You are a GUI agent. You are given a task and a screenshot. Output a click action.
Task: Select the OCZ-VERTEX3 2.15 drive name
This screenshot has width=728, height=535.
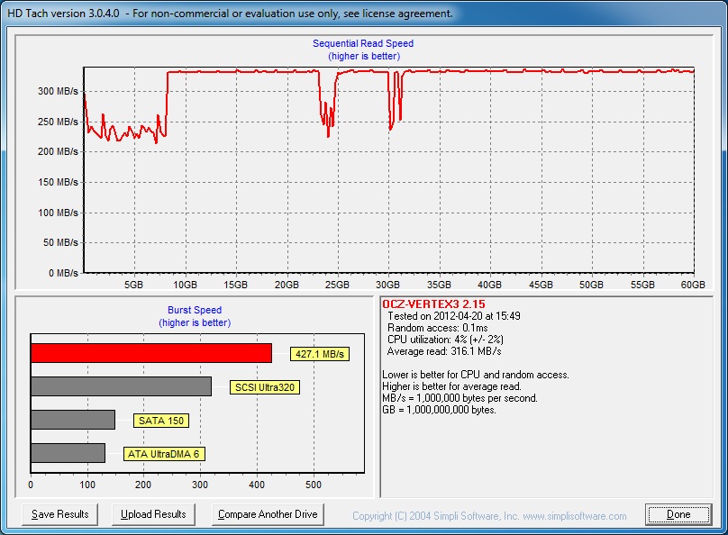tap(434, 304)
